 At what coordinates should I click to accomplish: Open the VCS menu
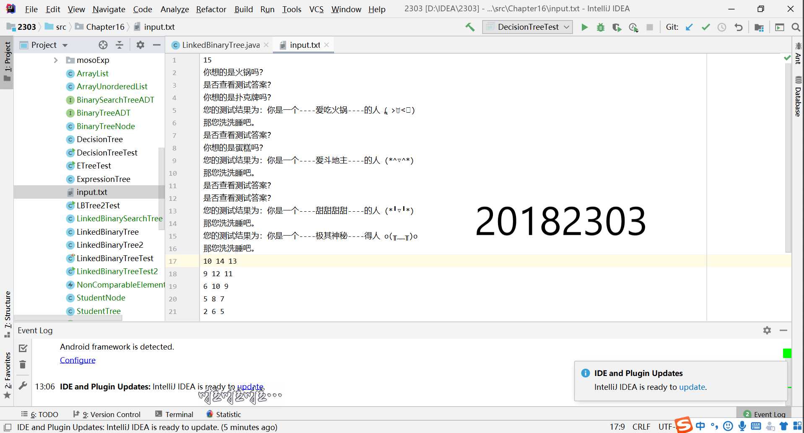point(316,9)
